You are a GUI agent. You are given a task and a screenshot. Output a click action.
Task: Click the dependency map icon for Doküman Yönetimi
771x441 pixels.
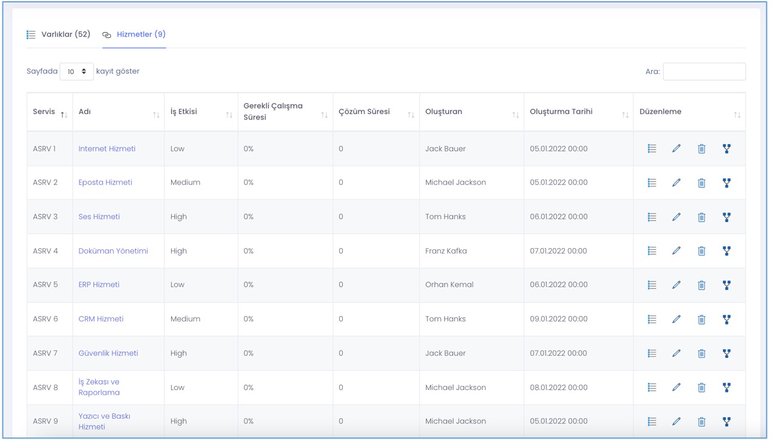pos(727,251)
